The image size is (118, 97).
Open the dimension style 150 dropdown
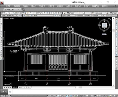coord(90,13)
